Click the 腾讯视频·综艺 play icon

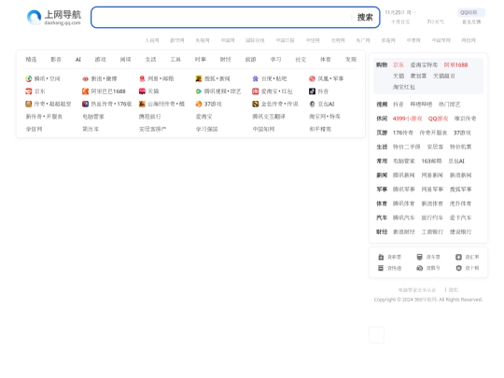click(199, 91)
